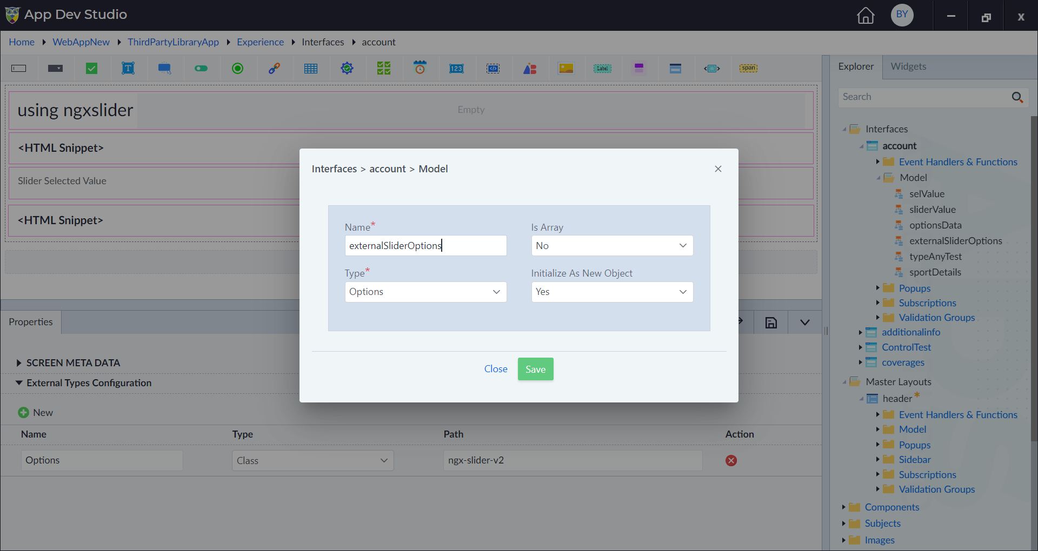The image size is (1038, 551).
Task: Select the HTML snippet widget icon
Action: 493,69
